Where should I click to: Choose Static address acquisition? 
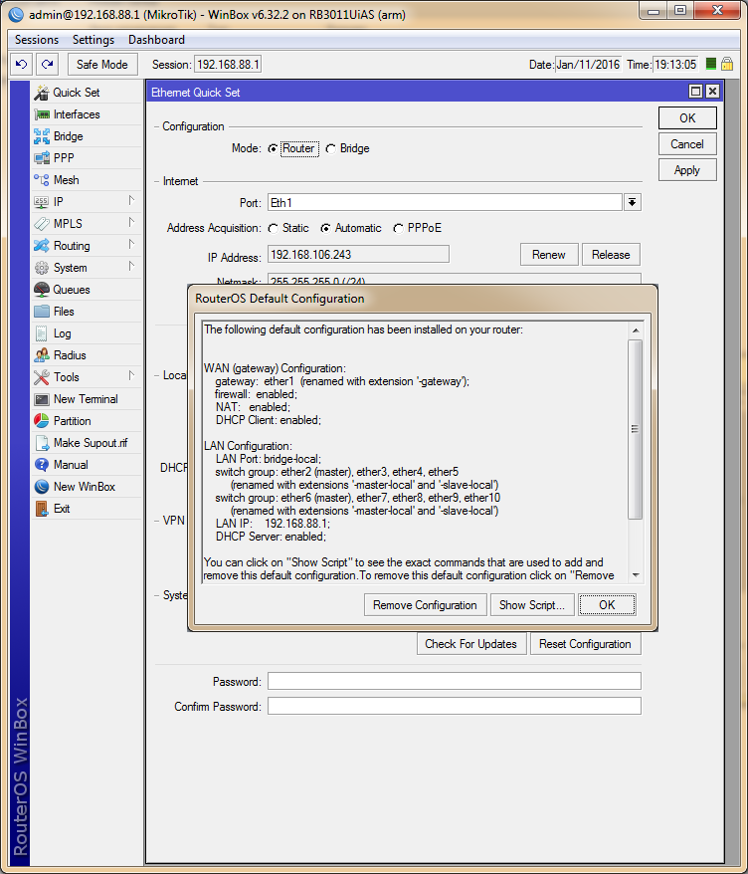(274, 228)
